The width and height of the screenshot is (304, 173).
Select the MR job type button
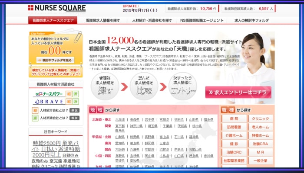coord(261,152)
